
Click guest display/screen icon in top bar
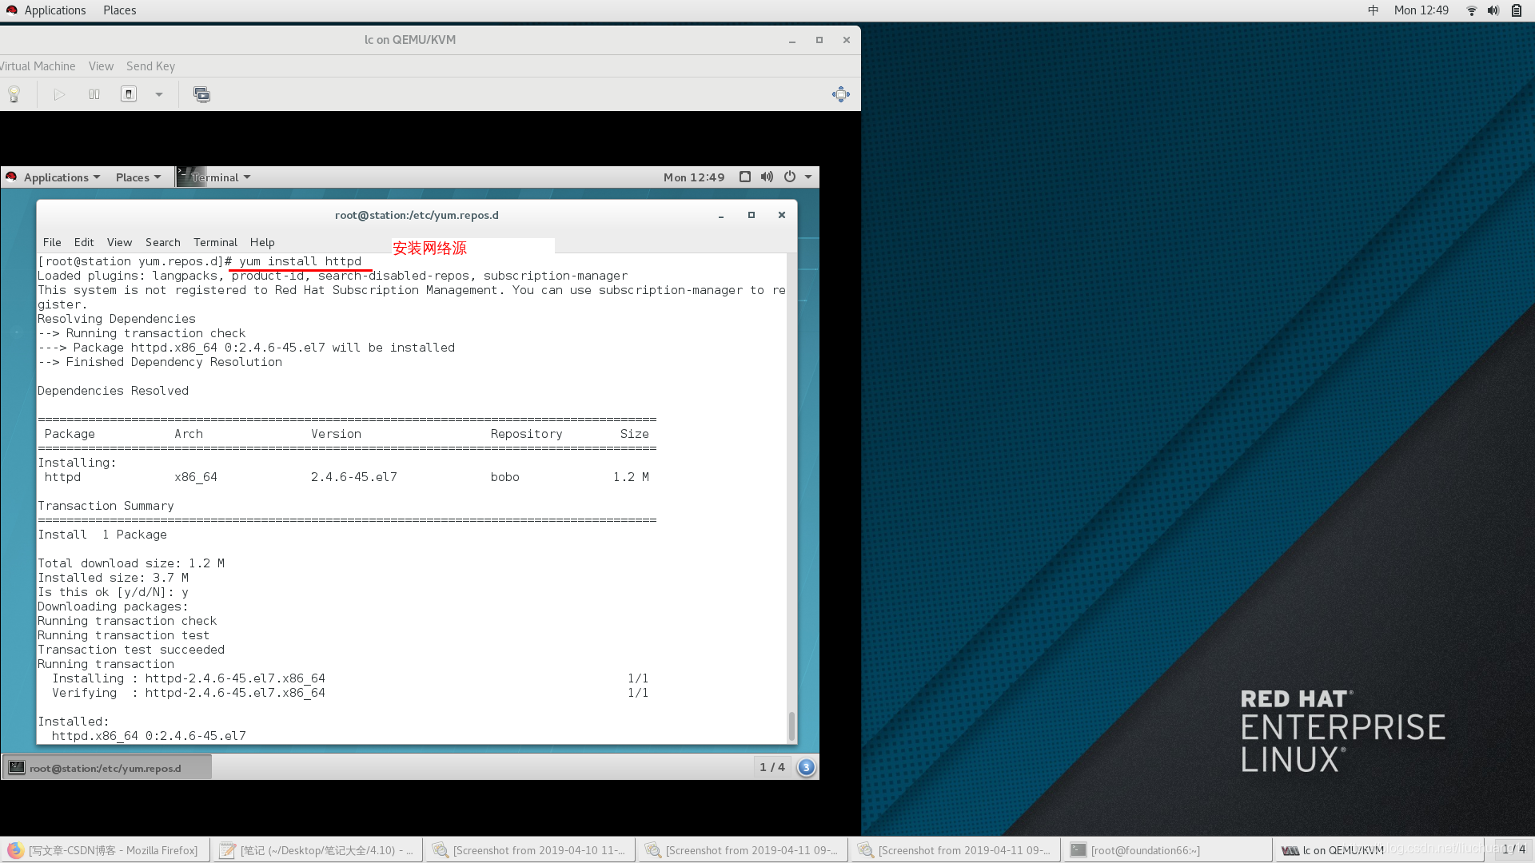coord(745,177)
